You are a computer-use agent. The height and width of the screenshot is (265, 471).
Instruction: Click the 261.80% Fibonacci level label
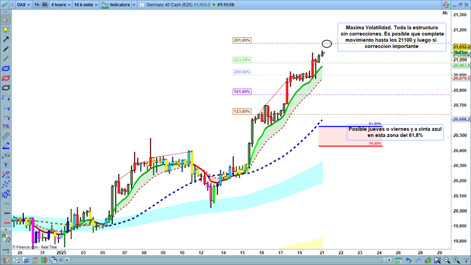pyautogui.click(x=241, y=40)
